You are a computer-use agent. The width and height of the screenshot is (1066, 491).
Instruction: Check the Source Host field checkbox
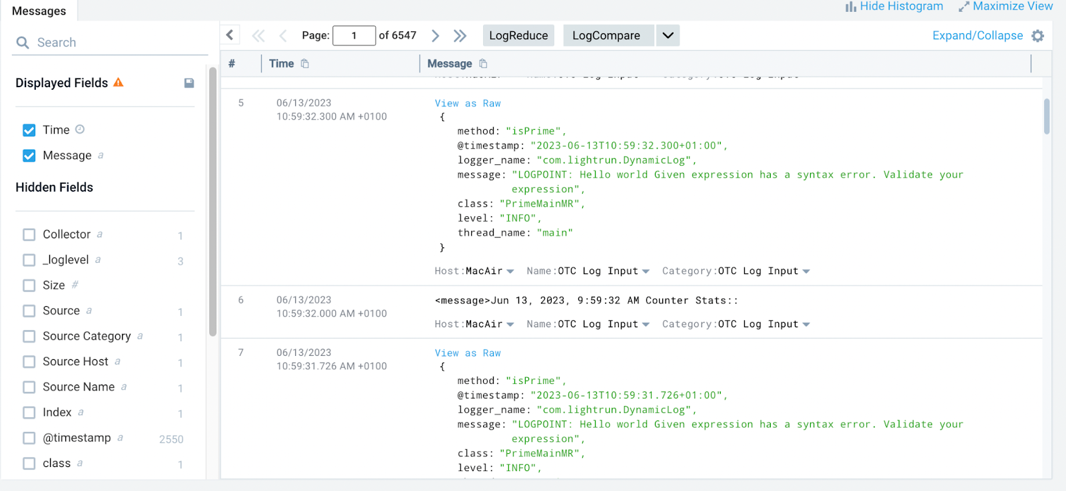pyautogui.click(x=29, y=361)
